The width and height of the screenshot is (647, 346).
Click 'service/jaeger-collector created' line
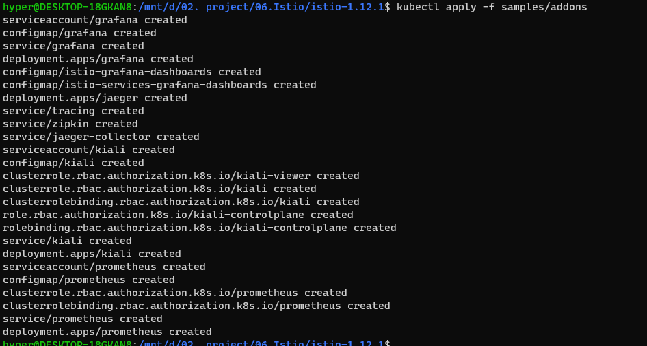click(101, 137)
